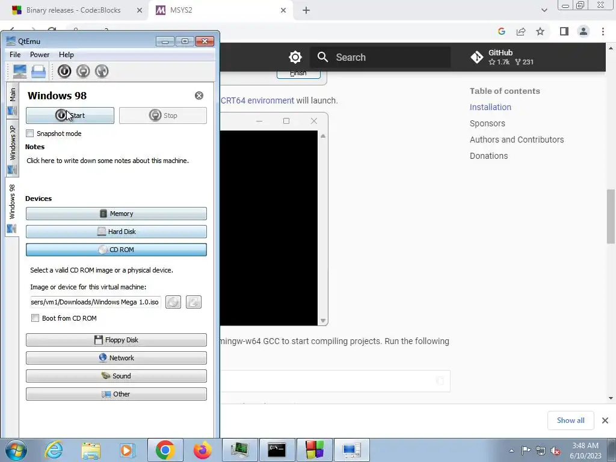Close the Windows 98 machine tab with the X icon
616x462 pixels.
pyautogui.click(x=199, y=96)
